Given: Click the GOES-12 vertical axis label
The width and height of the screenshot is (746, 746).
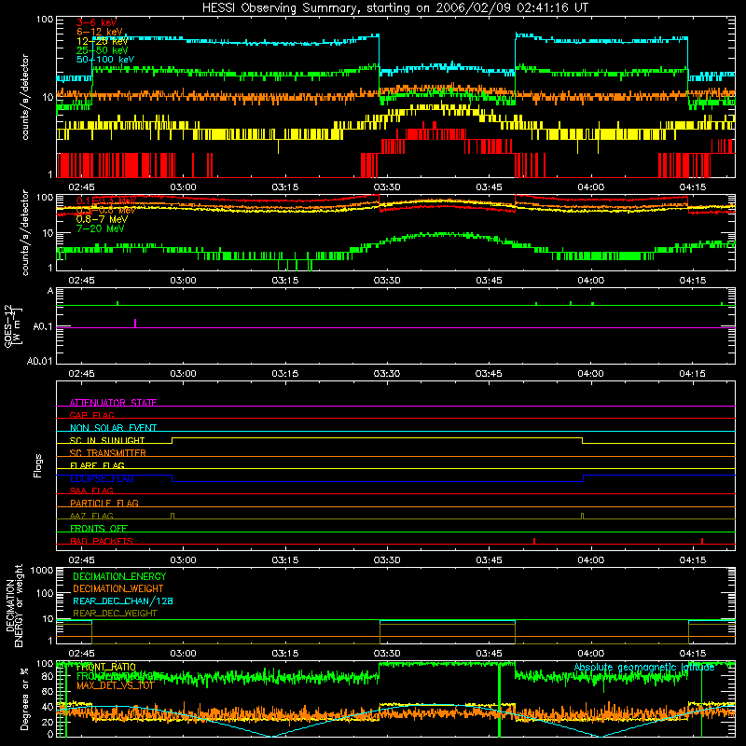Looking at the screenshot, I should coord(13,325).
